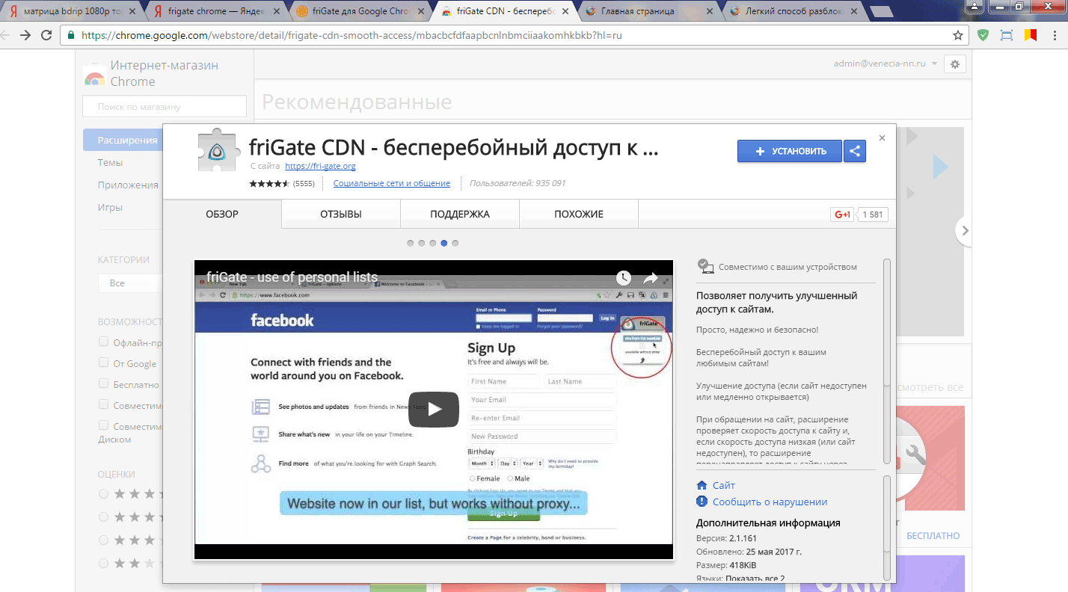Open the yellow-red bookmark flag extension
Image resolution: width=1068 pixels, height=592 pixels.
click(x=1030, y=35)
